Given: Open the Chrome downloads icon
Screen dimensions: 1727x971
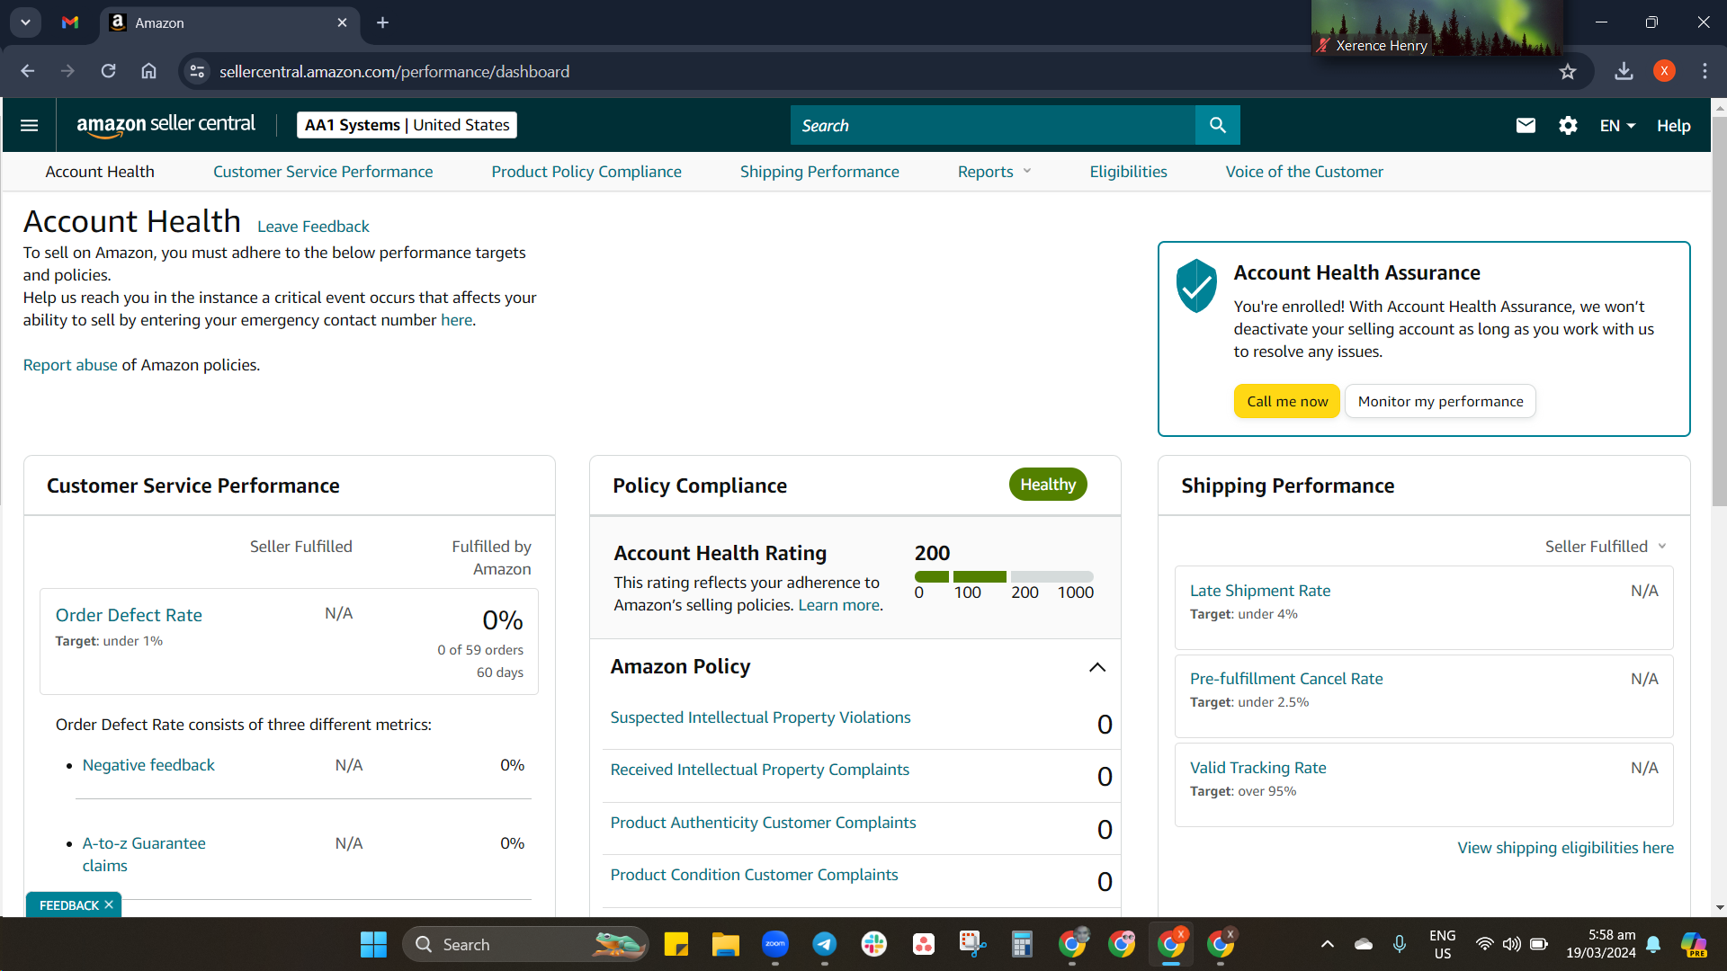Looking at the screenshot, I should 1624,71.
